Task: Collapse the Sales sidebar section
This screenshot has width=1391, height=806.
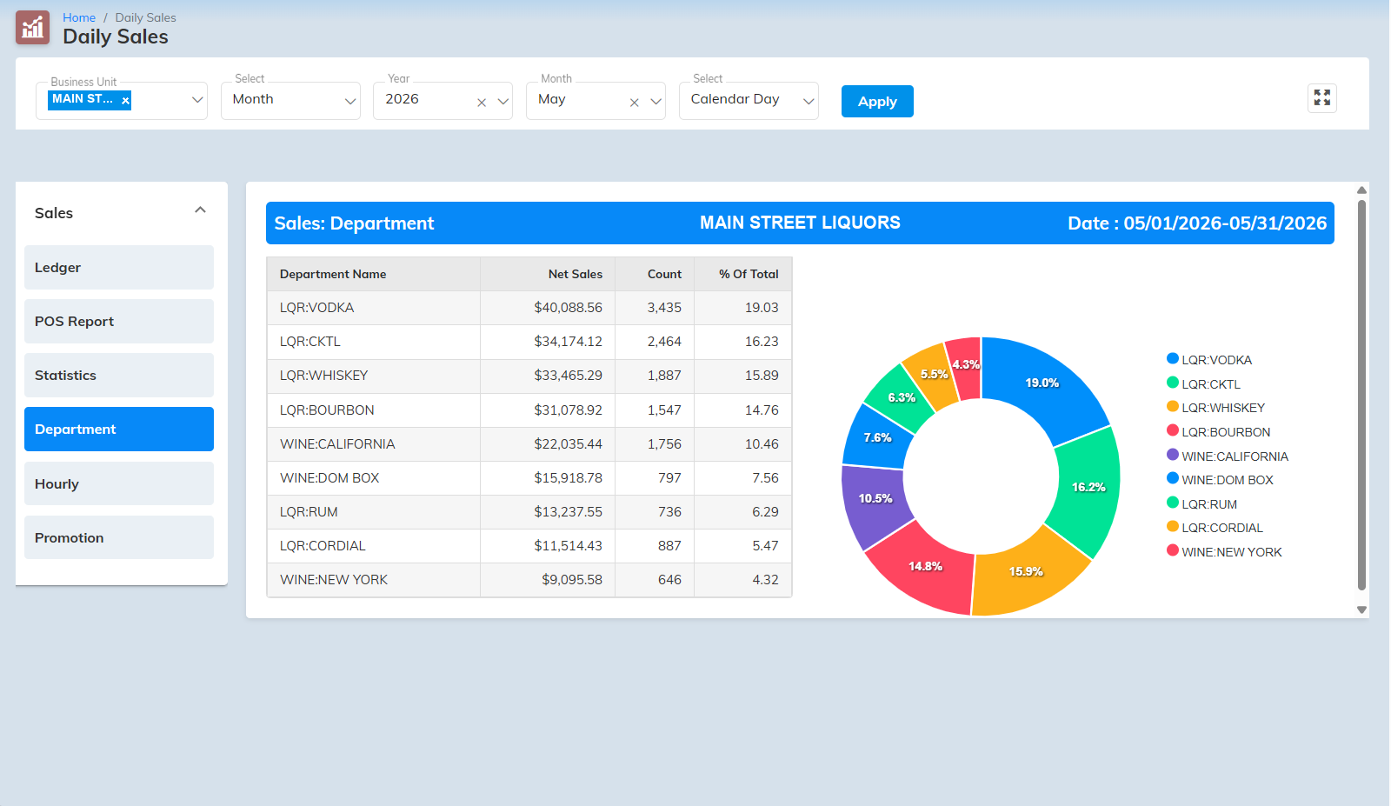Action: [200, 210]
